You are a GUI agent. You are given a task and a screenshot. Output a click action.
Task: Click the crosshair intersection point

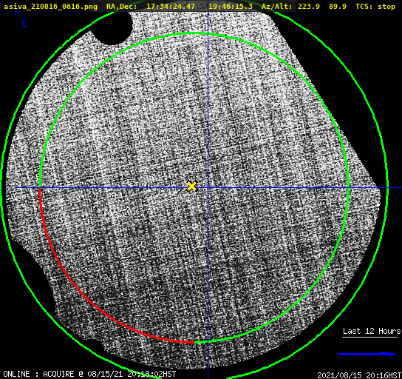(x=208, y=188)
